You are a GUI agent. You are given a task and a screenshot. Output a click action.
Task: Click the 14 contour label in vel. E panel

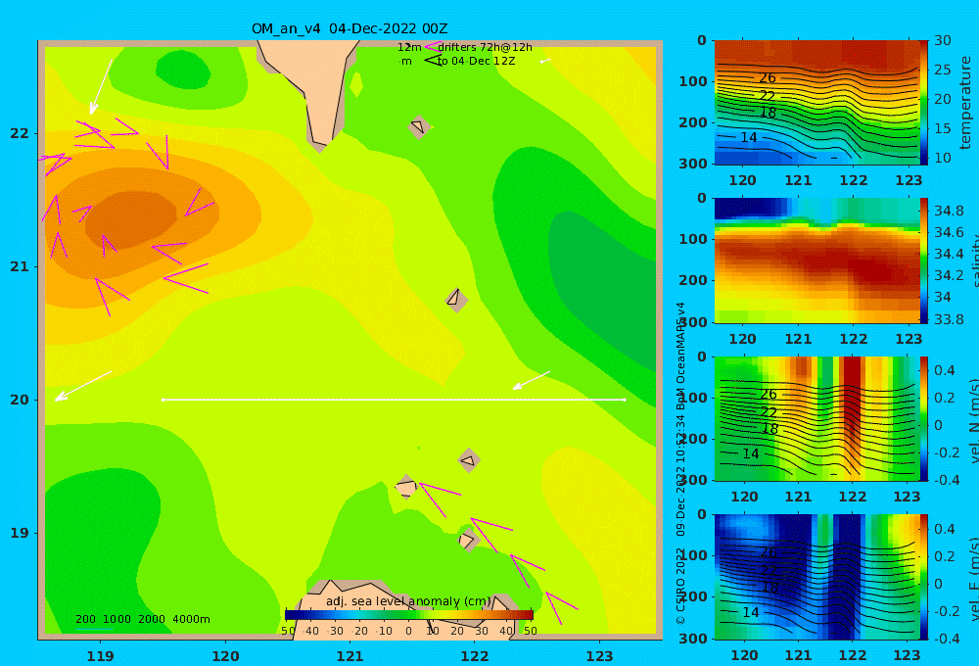point(751,613)
